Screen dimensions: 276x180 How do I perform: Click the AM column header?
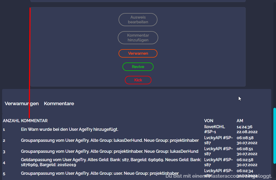tap(240, 121)
